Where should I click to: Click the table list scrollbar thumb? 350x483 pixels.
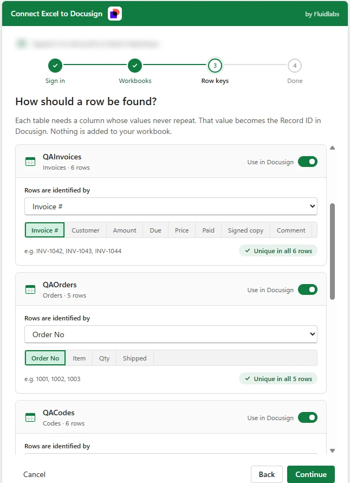coord(332,252)
